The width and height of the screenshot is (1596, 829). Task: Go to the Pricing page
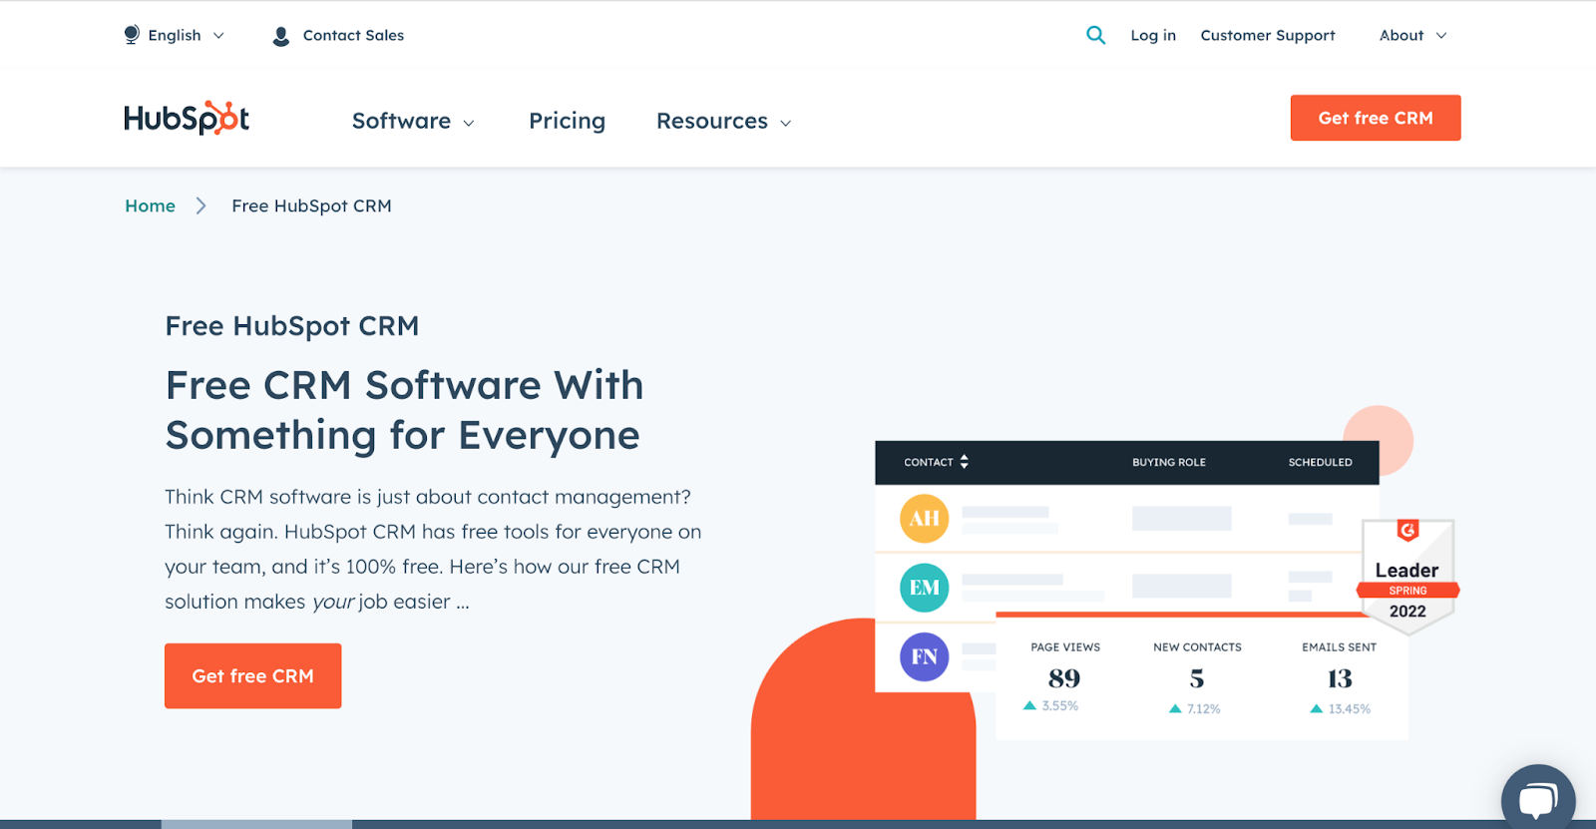pos(567,121)
